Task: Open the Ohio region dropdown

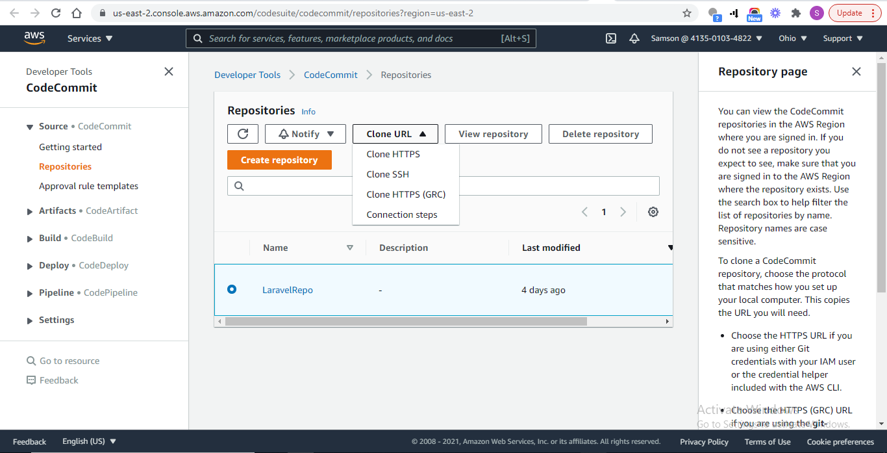Action: click(x=792, y=38)
